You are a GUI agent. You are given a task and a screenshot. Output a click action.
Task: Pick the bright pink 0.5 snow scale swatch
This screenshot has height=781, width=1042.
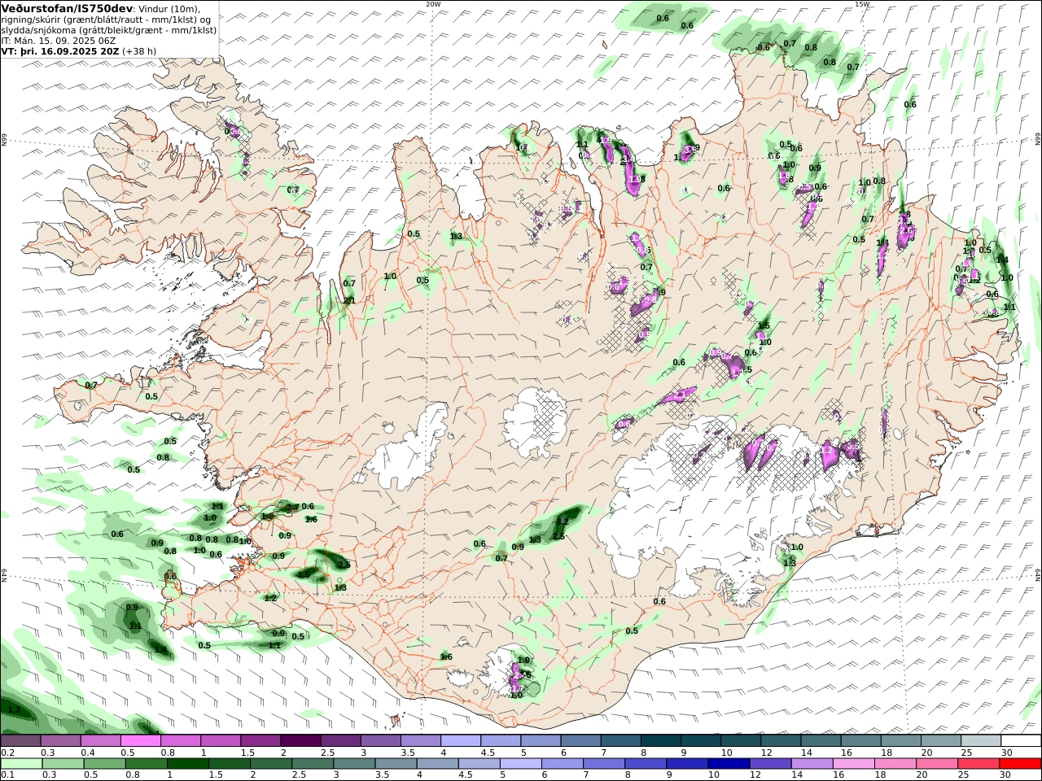click(140, 741)
